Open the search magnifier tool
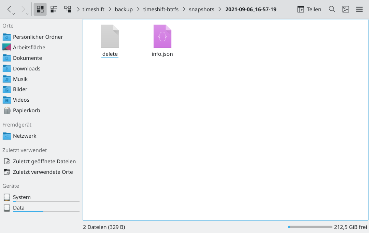 (x=332, y=10)
